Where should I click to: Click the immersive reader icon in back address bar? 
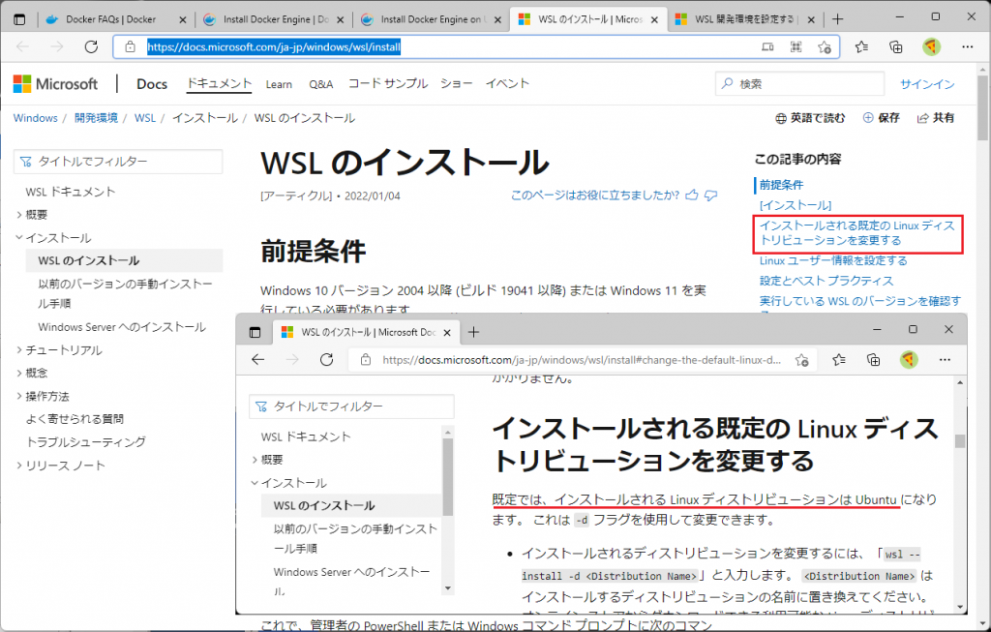pos(767,46)
